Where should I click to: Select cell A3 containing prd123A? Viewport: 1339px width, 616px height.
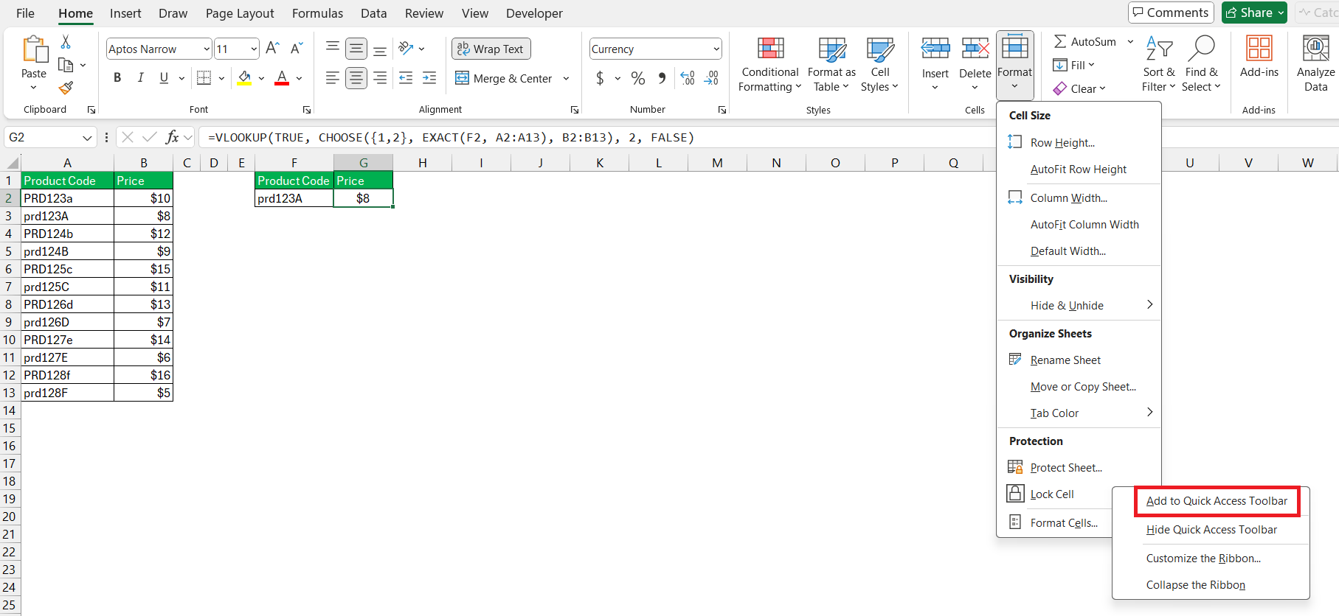[x=67, y=216]
